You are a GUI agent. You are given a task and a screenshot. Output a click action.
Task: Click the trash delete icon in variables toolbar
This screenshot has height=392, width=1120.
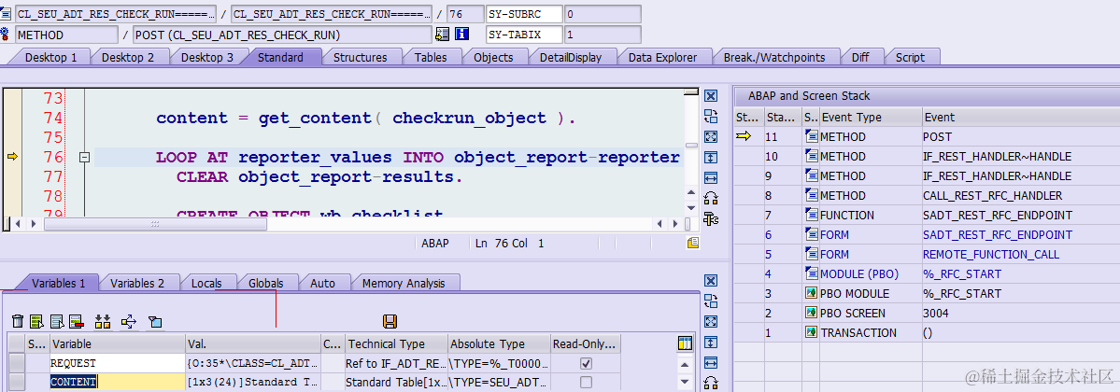tap(18, 322)
